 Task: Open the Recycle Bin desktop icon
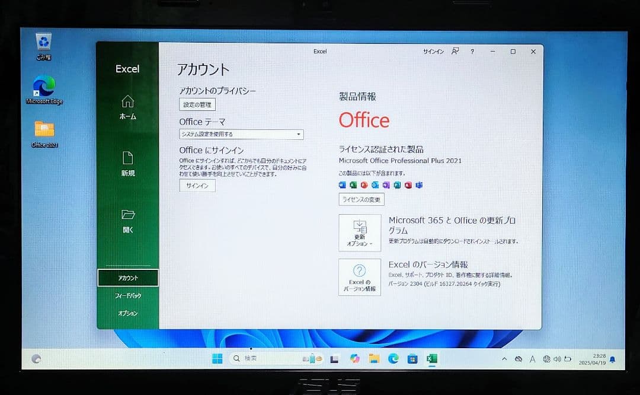tap(44, 47)
